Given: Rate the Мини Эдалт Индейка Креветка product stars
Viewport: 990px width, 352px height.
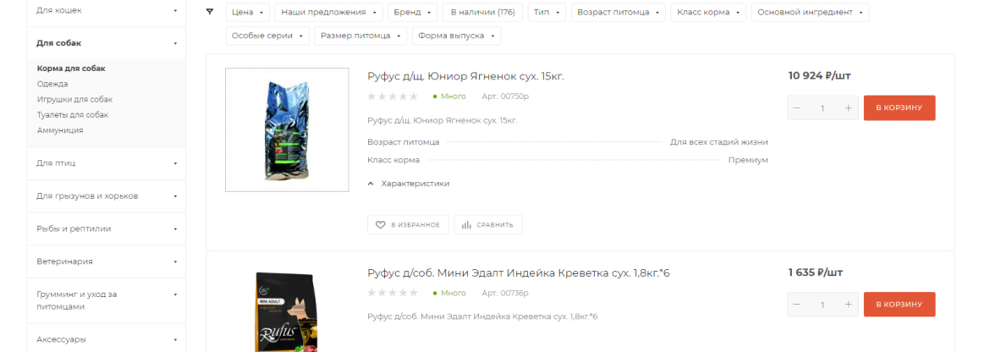Looking at the screenshot, I should click(x=393, y=294).
